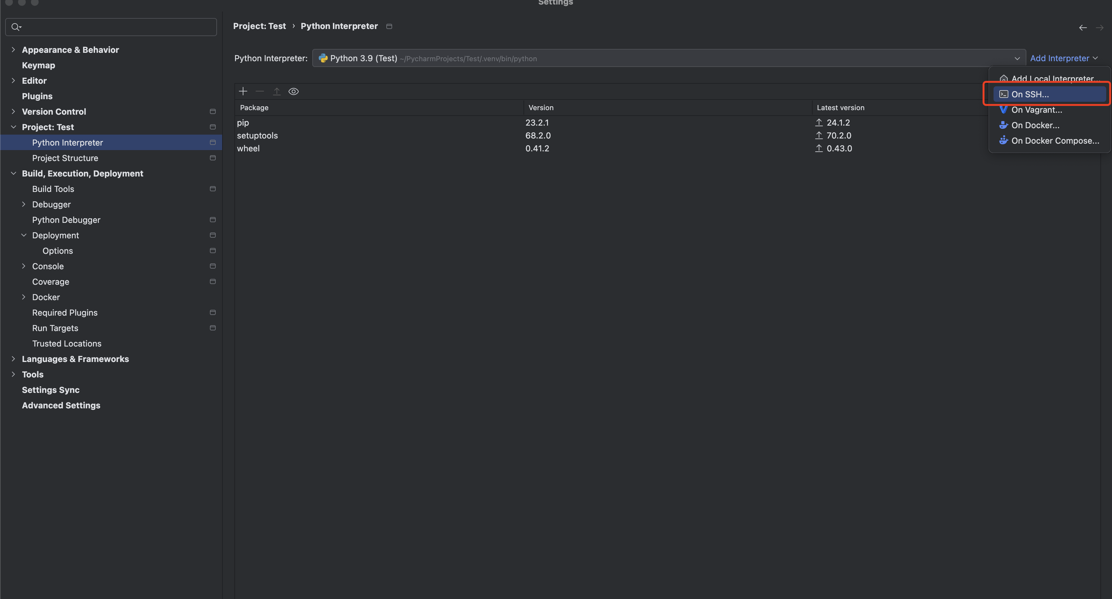This screenshot has height=599, width=1112.
Task: Toggle show early releases eye icon
Action: 294,91
